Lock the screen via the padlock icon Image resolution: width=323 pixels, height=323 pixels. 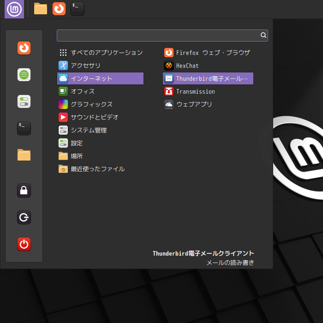point(24,191)
